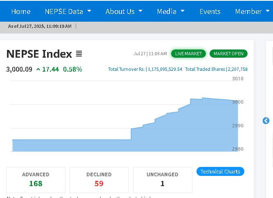Image resolution: width=273 pixels, height=198 pixels.
Task: Expand the NEPSE Data dropdown menu
Action: point(68,11)
